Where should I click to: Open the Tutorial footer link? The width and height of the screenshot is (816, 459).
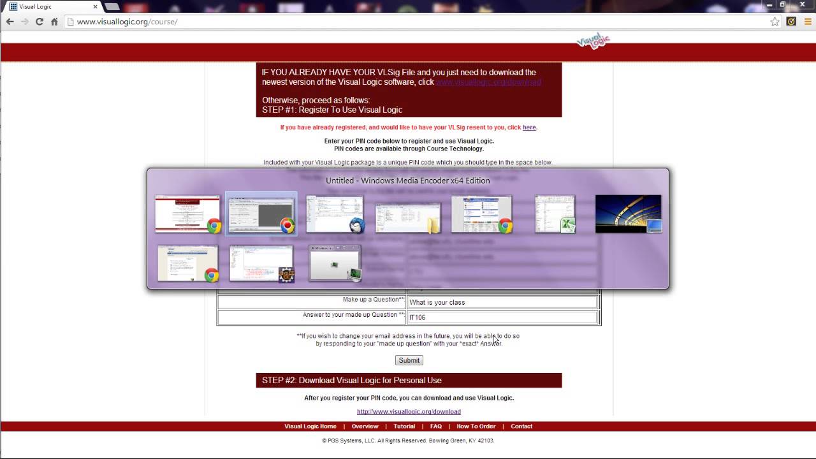(404, 426)
